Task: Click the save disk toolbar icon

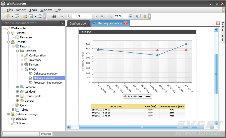Action: click(x=31, y=16)
